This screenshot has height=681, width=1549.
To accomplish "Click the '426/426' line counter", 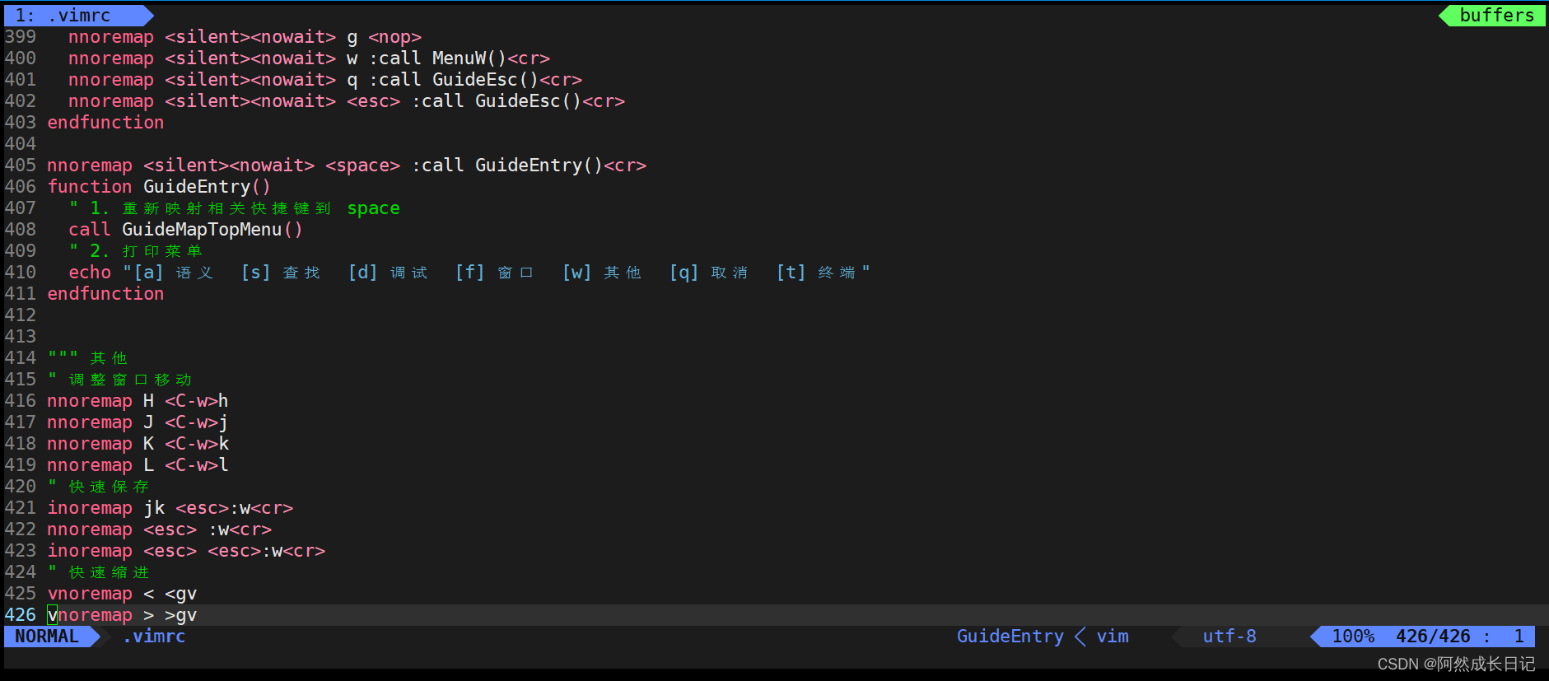I will point(1433,637).
